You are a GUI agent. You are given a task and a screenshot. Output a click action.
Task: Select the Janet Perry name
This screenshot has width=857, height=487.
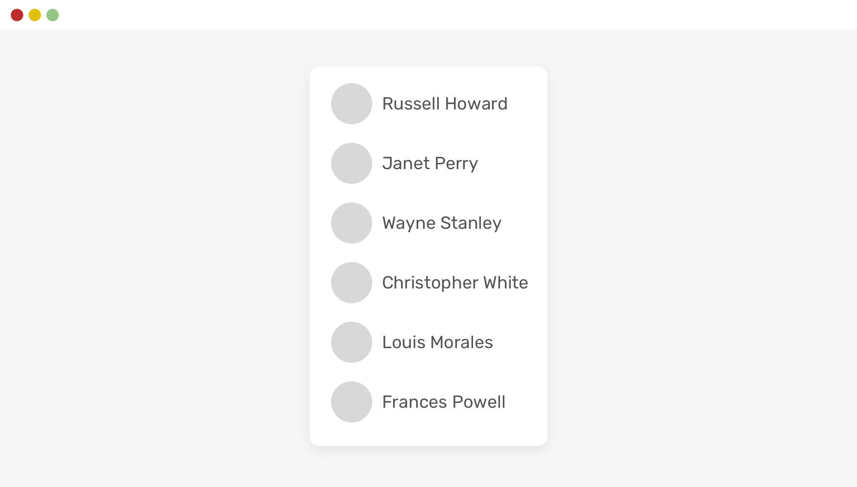point(429,163)
